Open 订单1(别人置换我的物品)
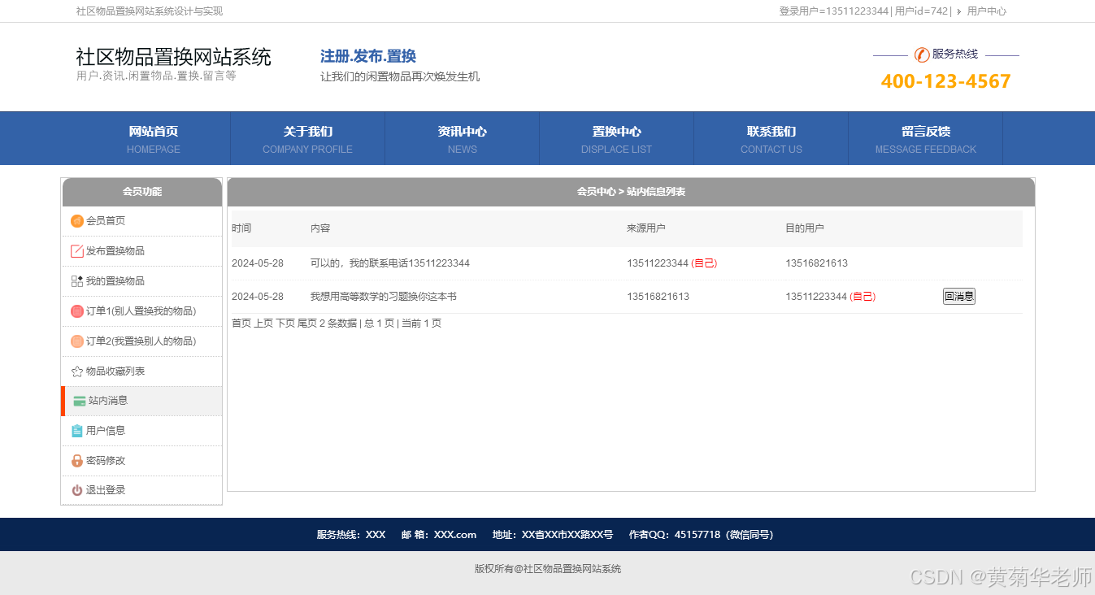The image size is (1095, 595). tap(141, 311)
